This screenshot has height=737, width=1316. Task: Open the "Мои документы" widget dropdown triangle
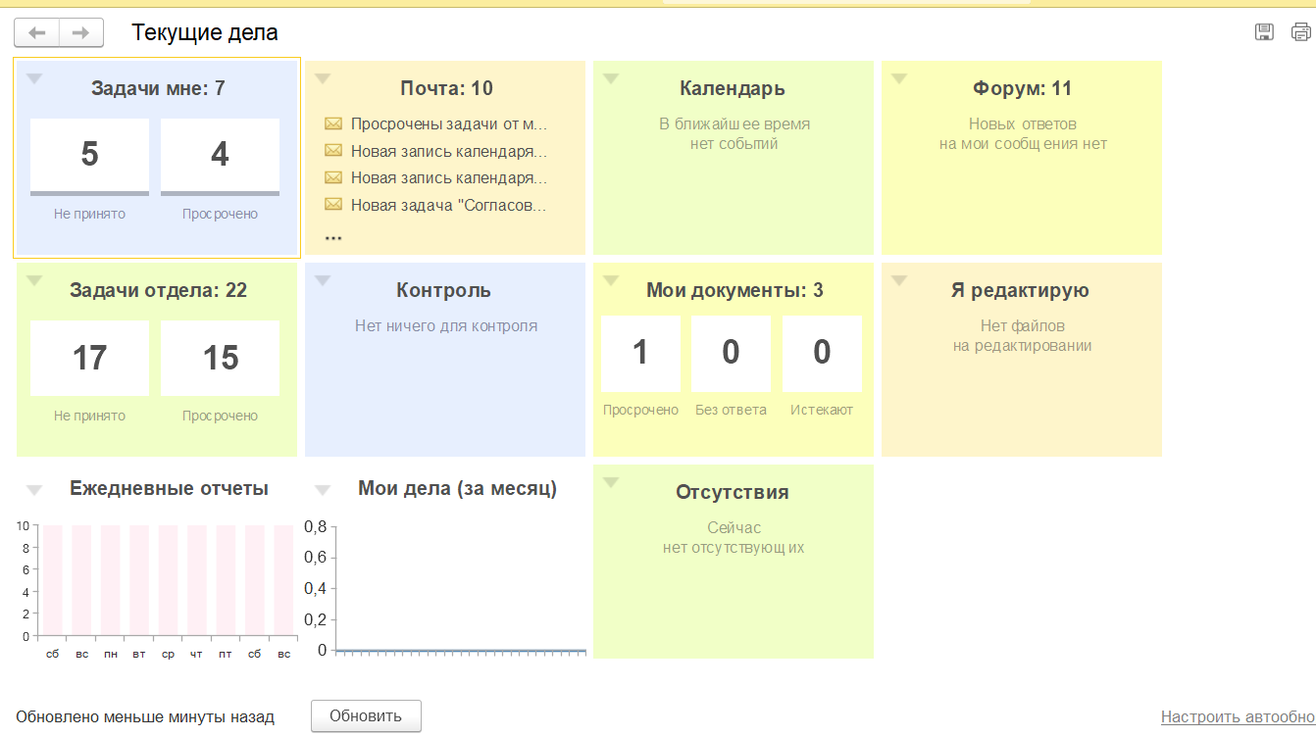point(611,281)
